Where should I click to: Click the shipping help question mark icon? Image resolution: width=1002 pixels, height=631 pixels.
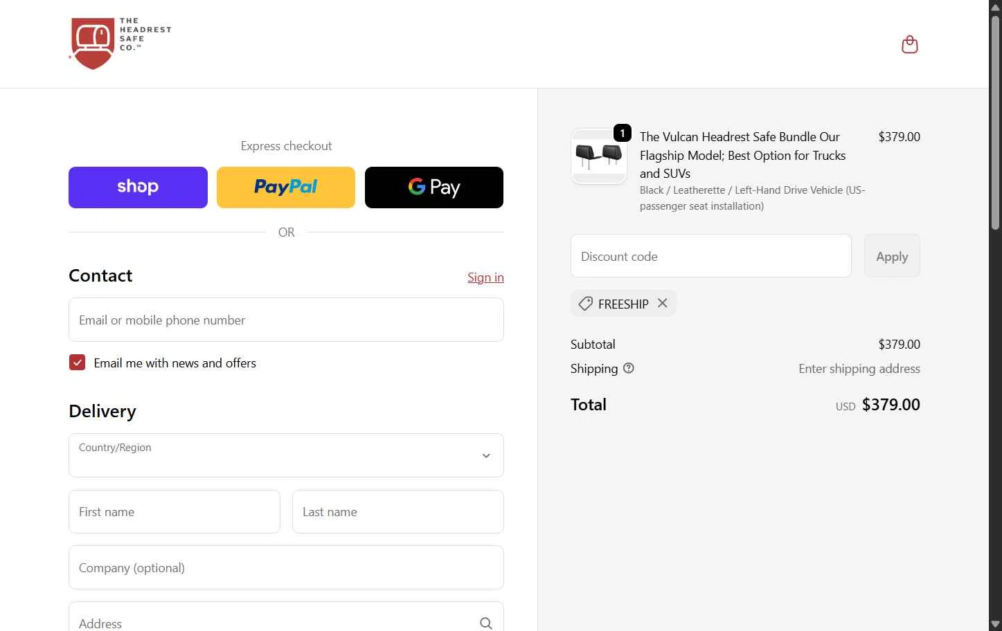click(629, 368)
